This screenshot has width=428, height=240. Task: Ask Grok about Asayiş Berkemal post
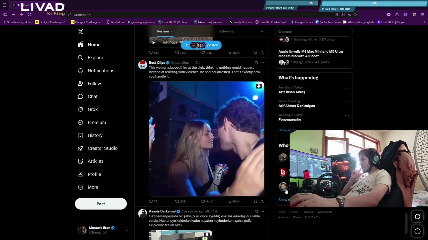[256, 211]
